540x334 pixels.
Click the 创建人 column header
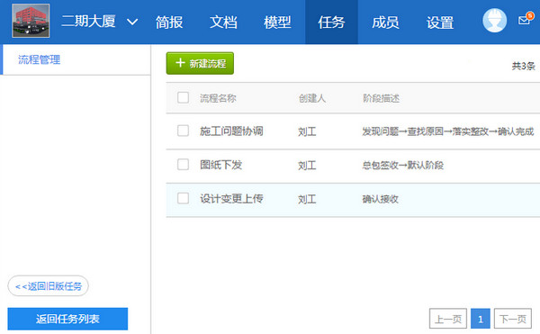(x=312, y=98)
